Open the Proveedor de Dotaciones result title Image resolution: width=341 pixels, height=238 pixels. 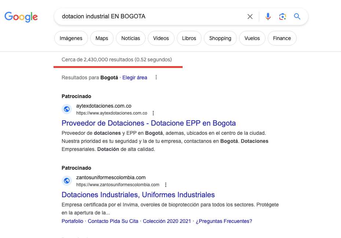tap(148, 123)
